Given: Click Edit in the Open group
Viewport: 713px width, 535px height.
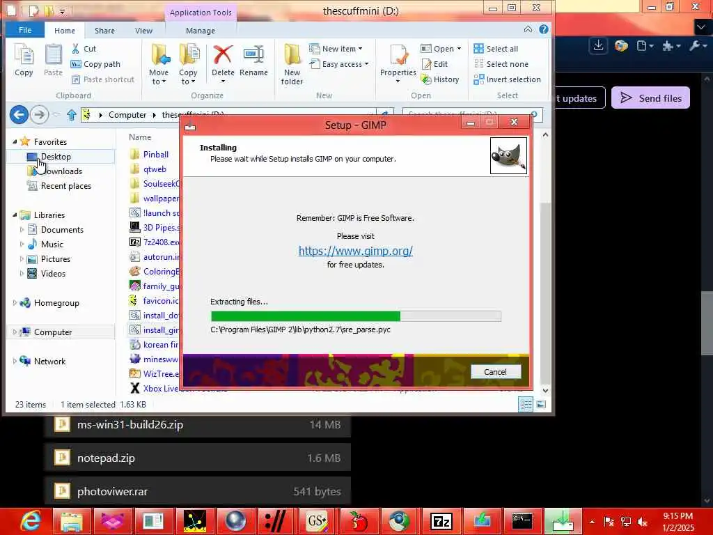Looking at the screenshot, I should (434, 64).
